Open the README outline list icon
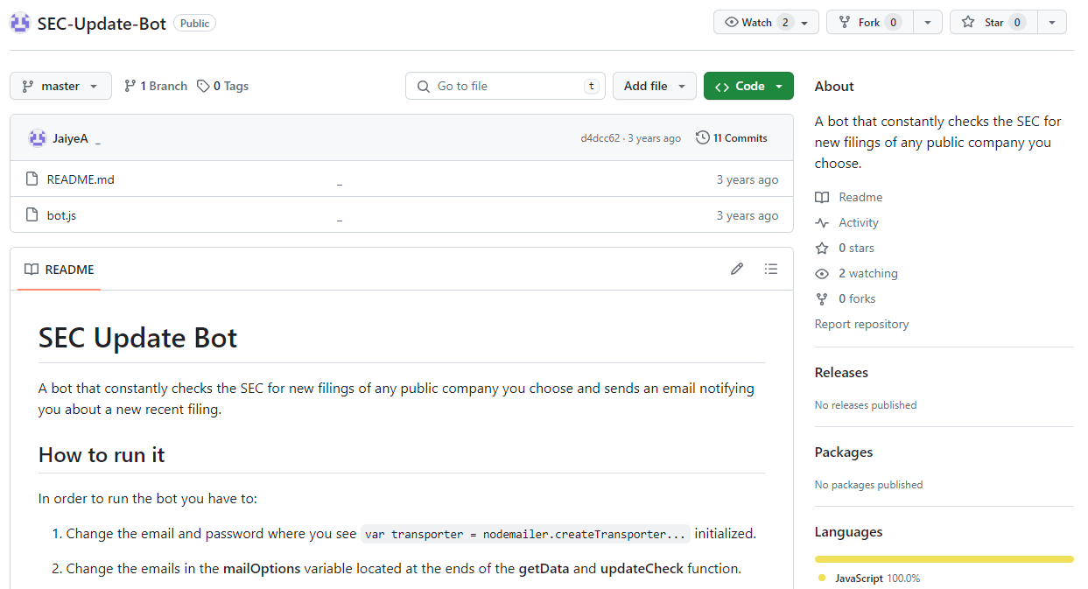This screenshot has width=1088, height=589. [x=770, y=269]
